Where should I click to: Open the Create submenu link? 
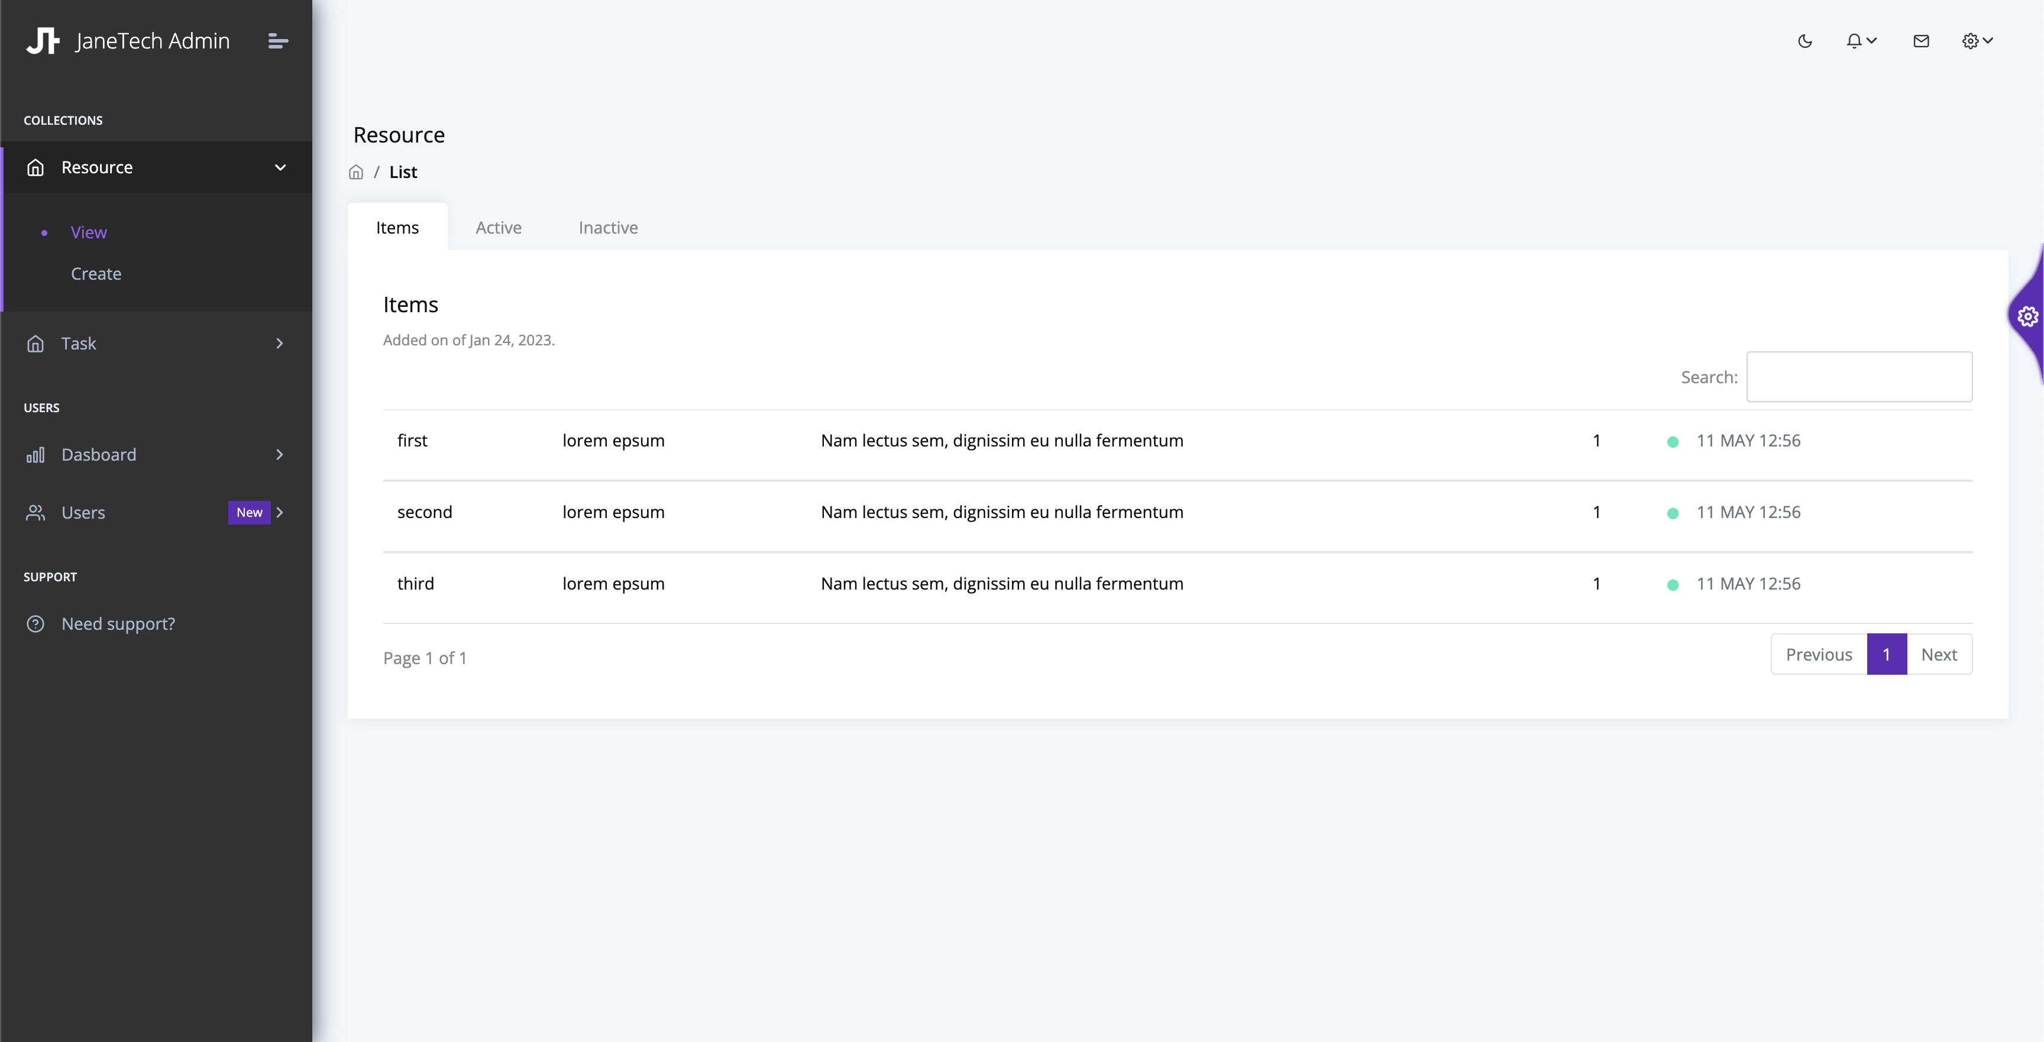(x=96, y=274)
